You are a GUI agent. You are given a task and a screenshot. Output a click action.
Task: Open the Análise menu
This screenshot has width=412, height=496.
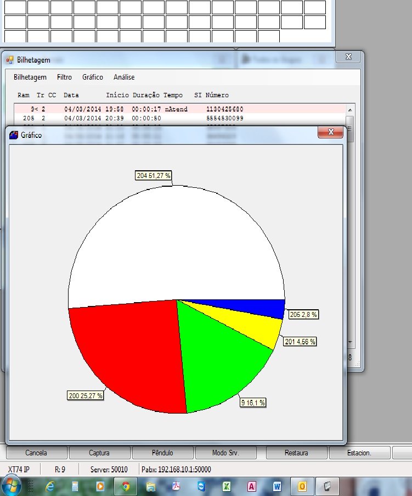(x=124, y=77)
